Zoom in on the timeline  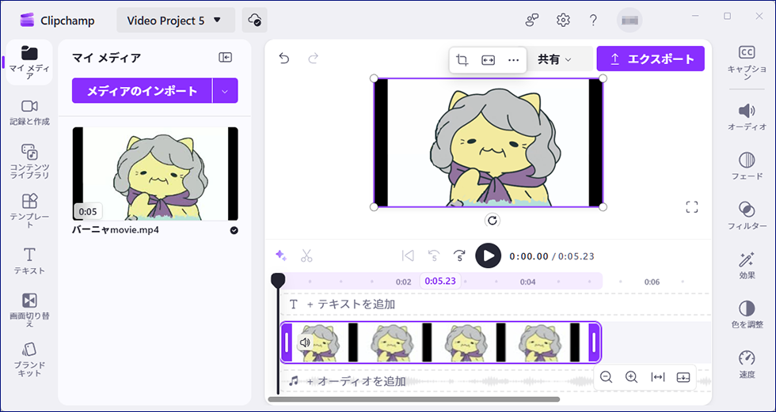[x=631, y=377]
